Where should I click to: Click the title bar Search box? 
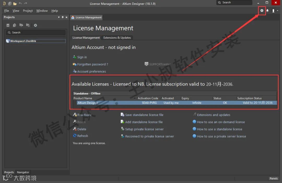pyautogui.click(x=234, y=3)
